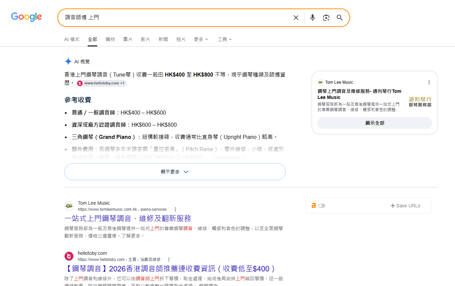Switch to the AI 模式 tab
The width and height of the screenshot is (455, 286).
pyautogui.click(x=72, y=39)
